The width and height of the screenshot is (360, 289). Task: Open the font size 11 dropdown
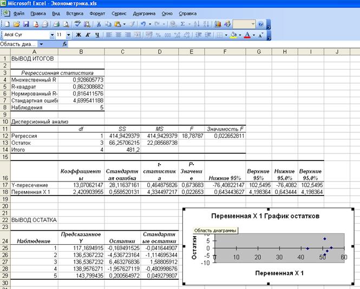68,35
